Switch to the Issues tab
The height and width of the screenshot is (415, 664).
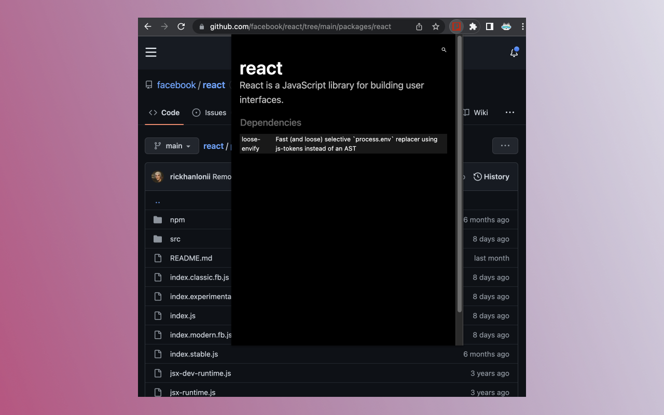pyautogui.click(x=209, y=113)
